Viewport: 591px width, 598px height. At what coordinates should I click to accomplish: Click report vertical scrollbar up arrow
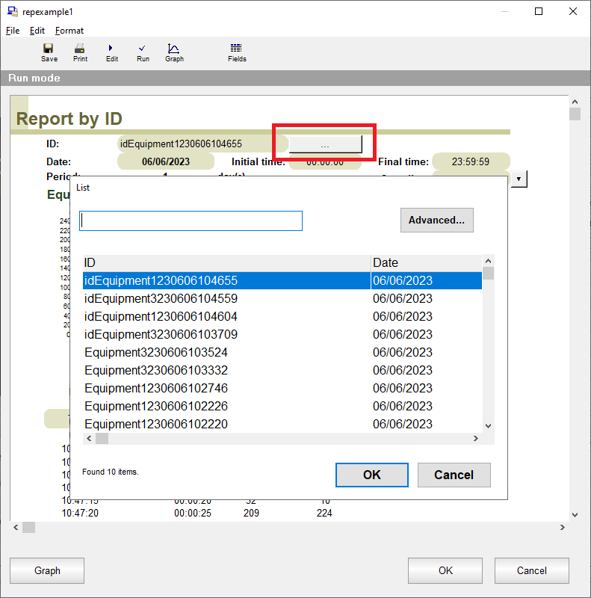tap(575, 102)
